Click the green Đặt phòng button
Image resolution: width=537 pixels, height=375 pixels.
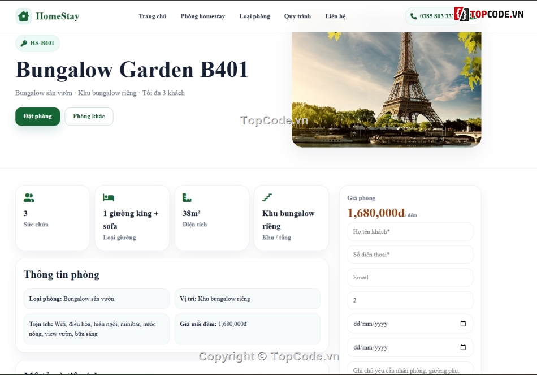(x=38, y=117)
